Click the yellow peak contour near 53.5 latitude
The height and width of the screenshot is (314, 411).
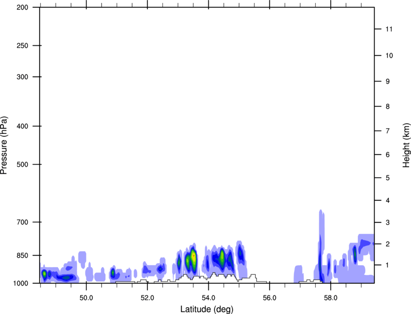[x=193, y=258]
